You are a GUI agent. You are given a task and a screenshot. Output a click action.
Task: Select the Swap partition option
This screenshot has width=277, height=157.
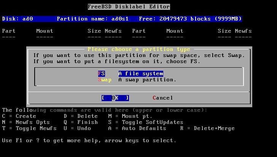pos(137,80)
